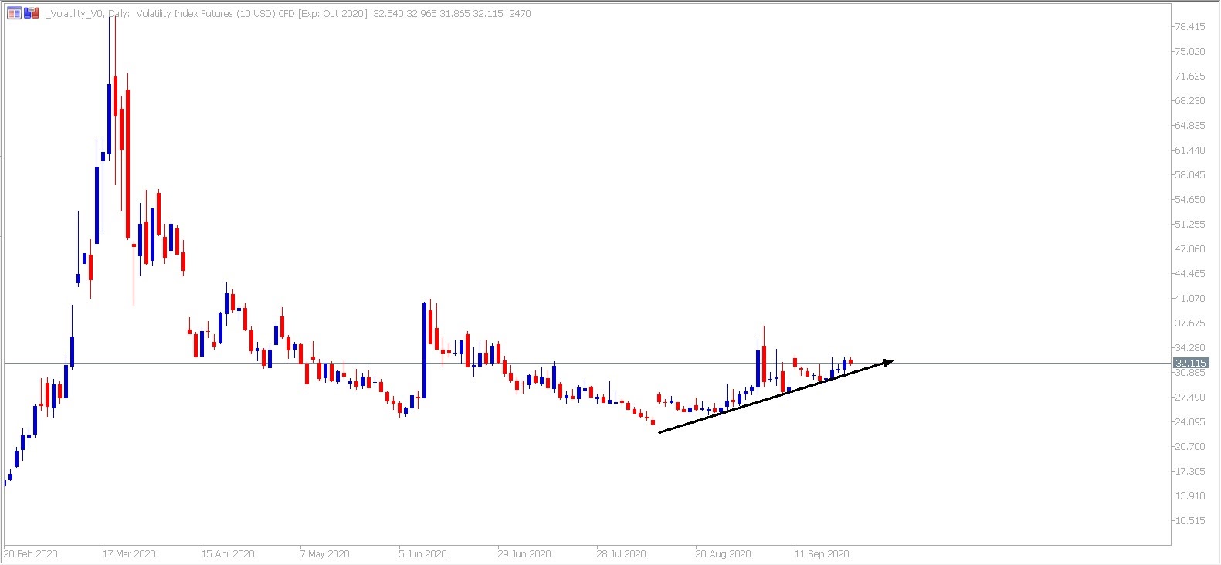Select the 78.415 price axis label
The height and width of the screenshot is (565, 1221).
1189,27
